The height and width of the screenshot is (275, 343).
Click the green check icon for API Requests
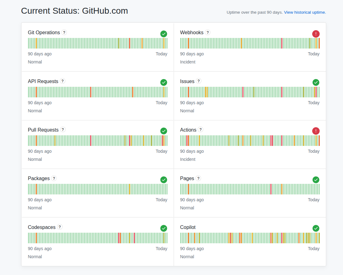coord(164,82)
